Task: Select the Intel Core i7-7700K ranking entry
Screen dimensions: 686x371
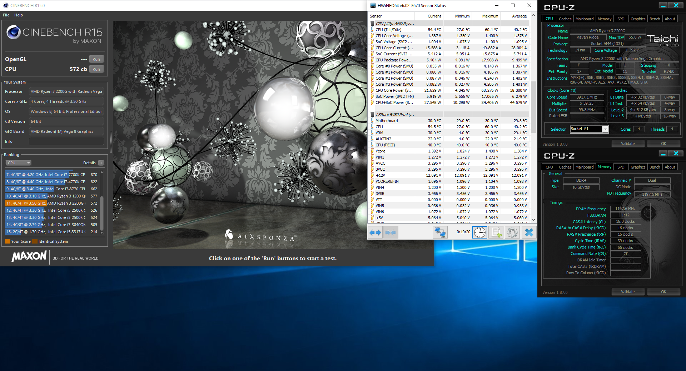Action: pos(52,175)
